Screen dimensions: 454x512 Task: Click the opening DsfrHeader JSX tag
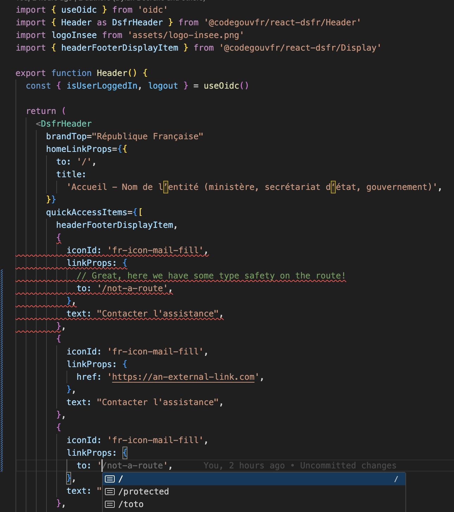[x=66, y=124]
